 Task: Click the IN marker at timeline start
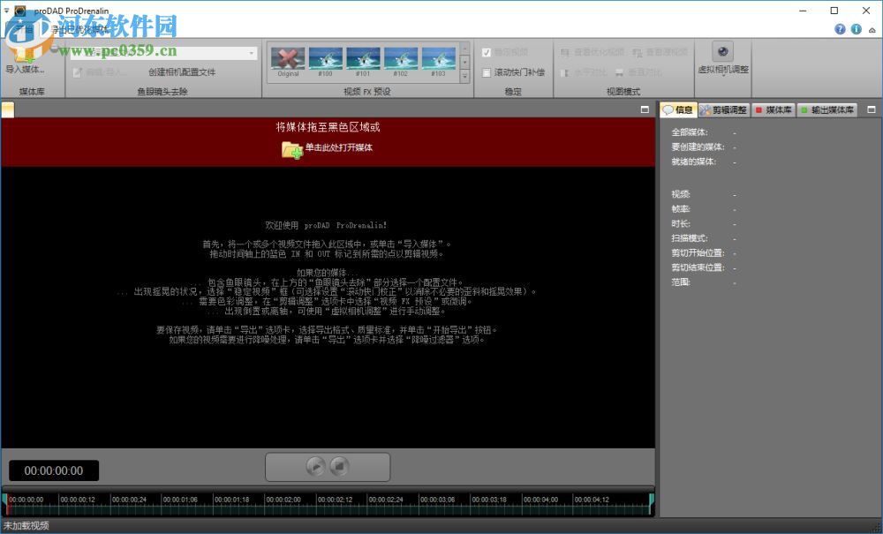[x=4, y=499]
